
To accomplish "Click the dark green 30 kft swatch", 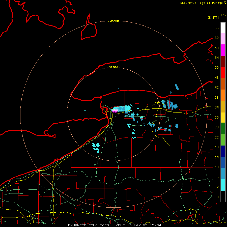I will (223, 128).
